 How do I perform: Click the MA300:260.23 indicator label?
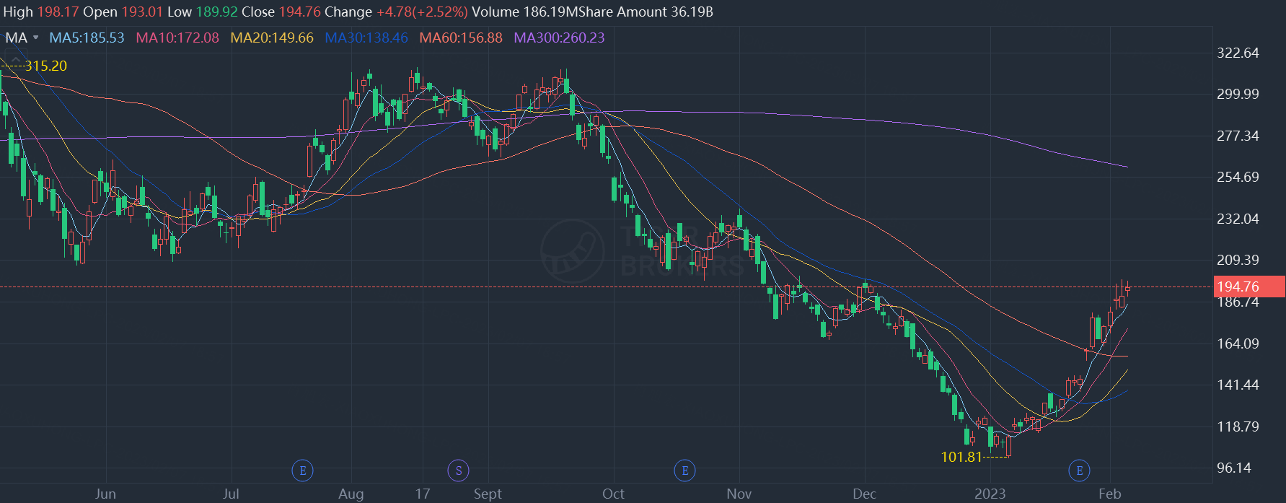click(559, 38)
